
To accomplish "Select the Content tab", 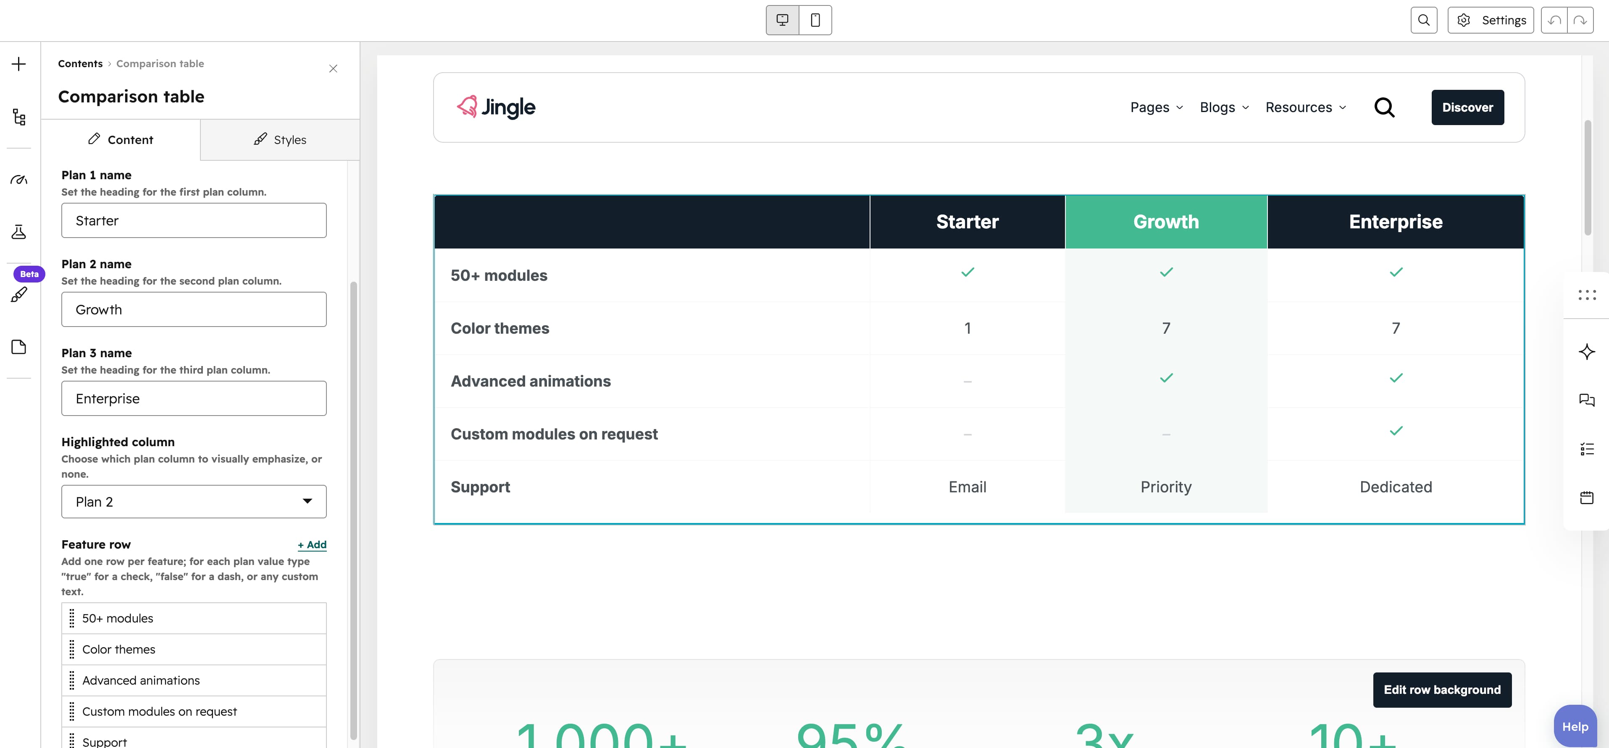I will point(121,140).
